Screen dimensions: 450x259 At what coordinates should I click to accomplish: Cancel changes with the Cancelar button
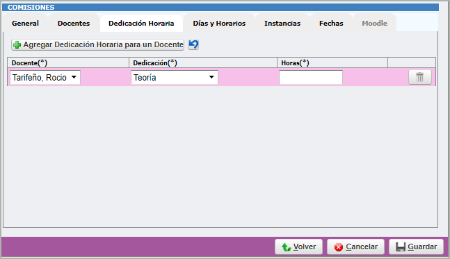(x=355, y=247)
